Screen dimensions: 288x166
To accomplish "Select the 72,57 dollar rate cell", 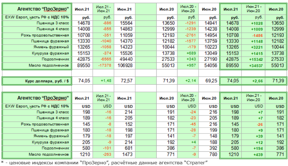I will click(127, 81).
